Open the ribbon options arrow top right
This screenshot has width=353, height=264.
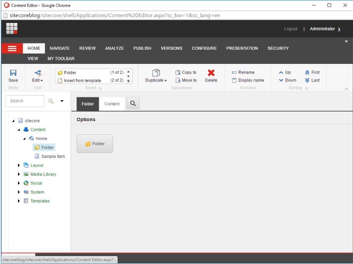tap(346, 41)
